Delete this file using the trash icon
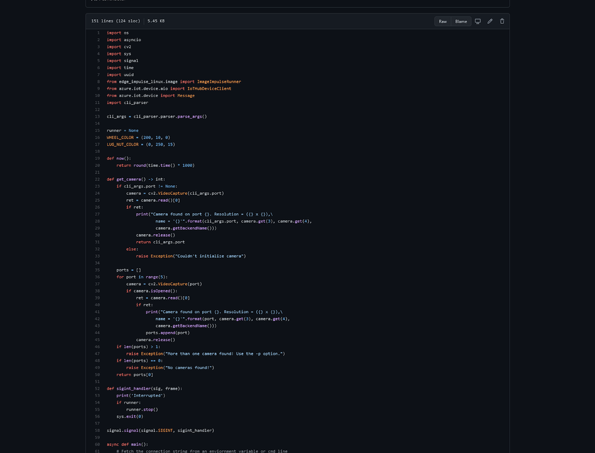This screenshot has width=595, height=453. [x=502, y=21]
